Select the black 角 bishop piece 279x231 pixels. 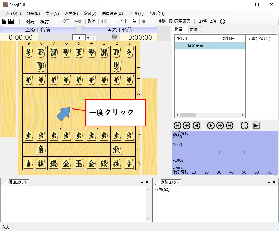[x=41, y=150]
